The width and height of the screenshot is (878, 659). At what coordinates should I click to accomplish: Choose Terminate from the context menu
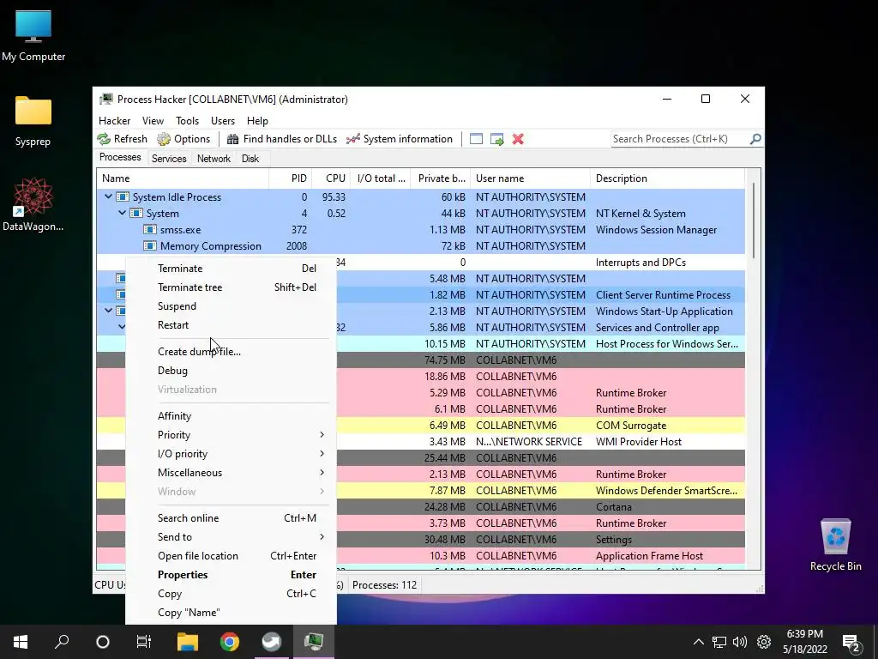click(x=232, y=269)
